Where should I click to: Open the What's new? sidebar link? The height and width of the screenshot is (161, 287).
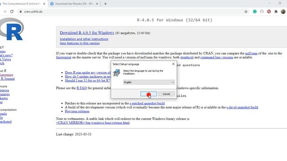click(x=6, y=55)
